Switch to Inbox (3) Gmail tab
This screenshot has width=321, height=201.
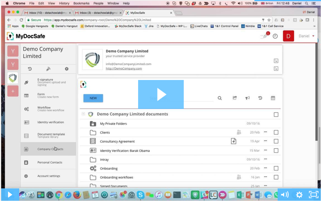(98, 13)
